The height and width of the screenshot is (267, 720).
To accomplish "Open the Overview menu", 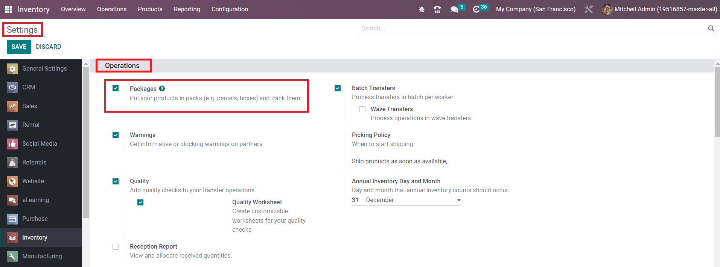I will click(73, 9).
